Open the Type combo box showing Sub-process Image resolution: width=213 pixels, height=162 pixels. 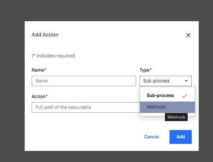166,81
